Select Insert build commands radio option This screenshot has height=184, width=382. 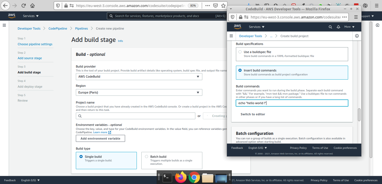240,70
